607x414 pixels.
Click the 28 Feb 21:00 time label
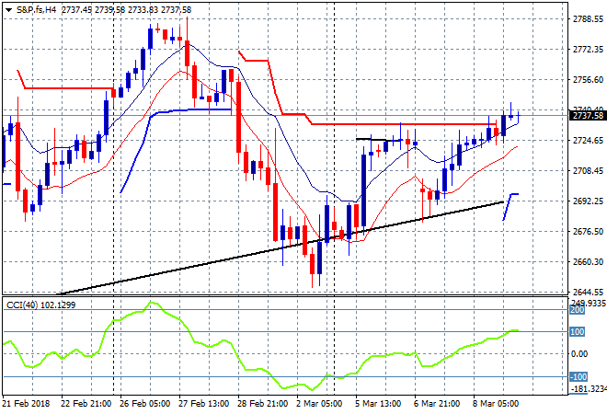(262, 404)
